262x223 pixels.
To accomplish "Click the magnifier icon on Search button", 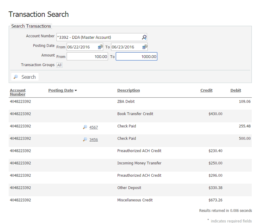I will click(16, 77).
